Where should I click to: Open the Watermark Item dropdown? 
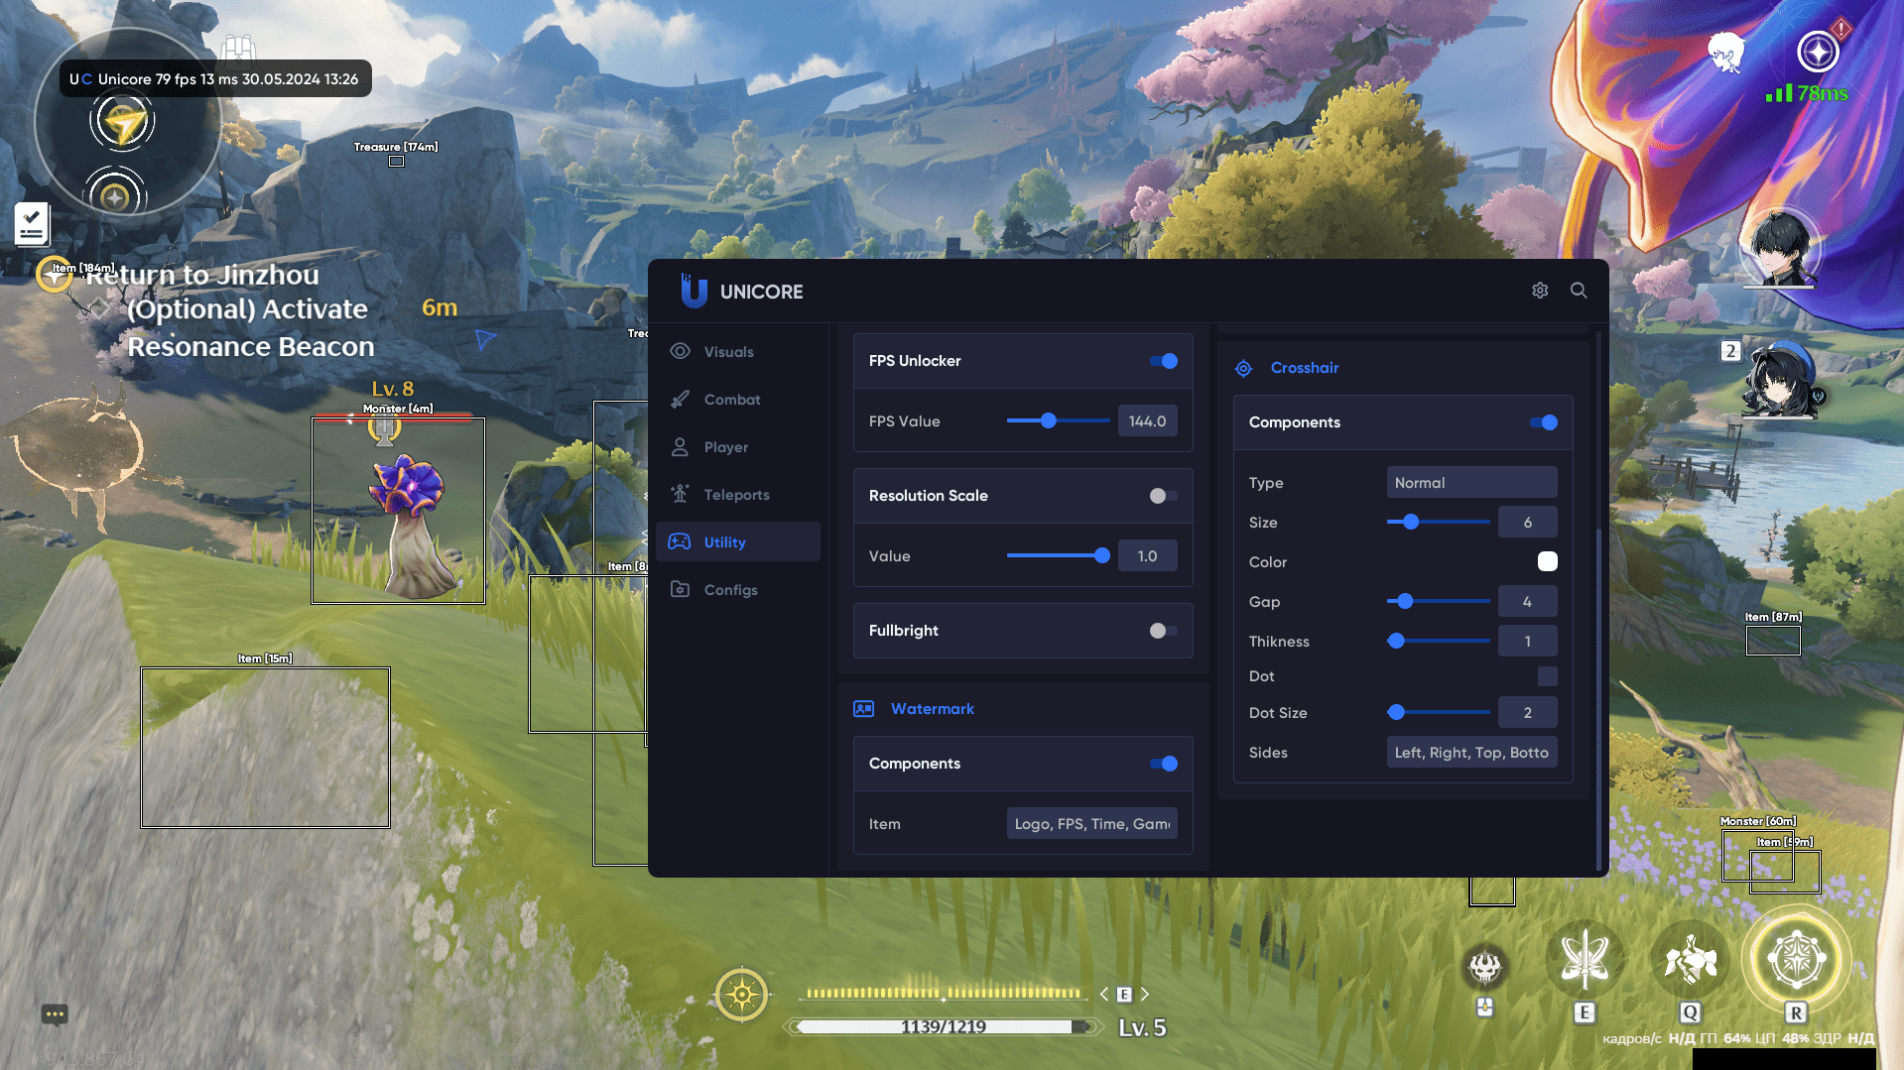[x=1091, y=824]
